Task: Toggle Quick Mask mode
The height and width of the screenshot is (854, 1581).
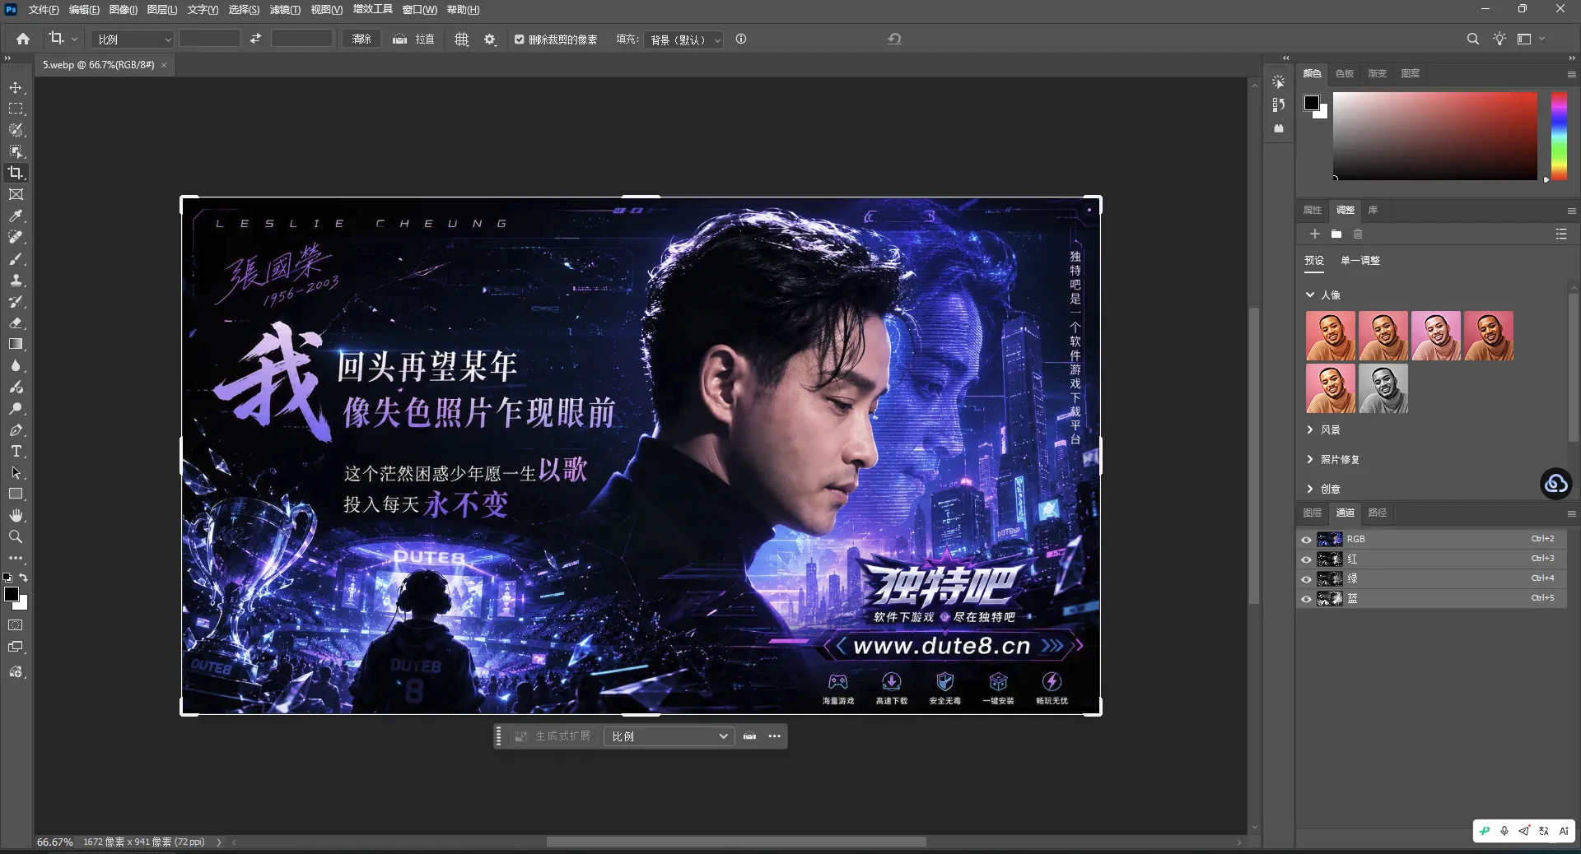Action: click(16, 625)
